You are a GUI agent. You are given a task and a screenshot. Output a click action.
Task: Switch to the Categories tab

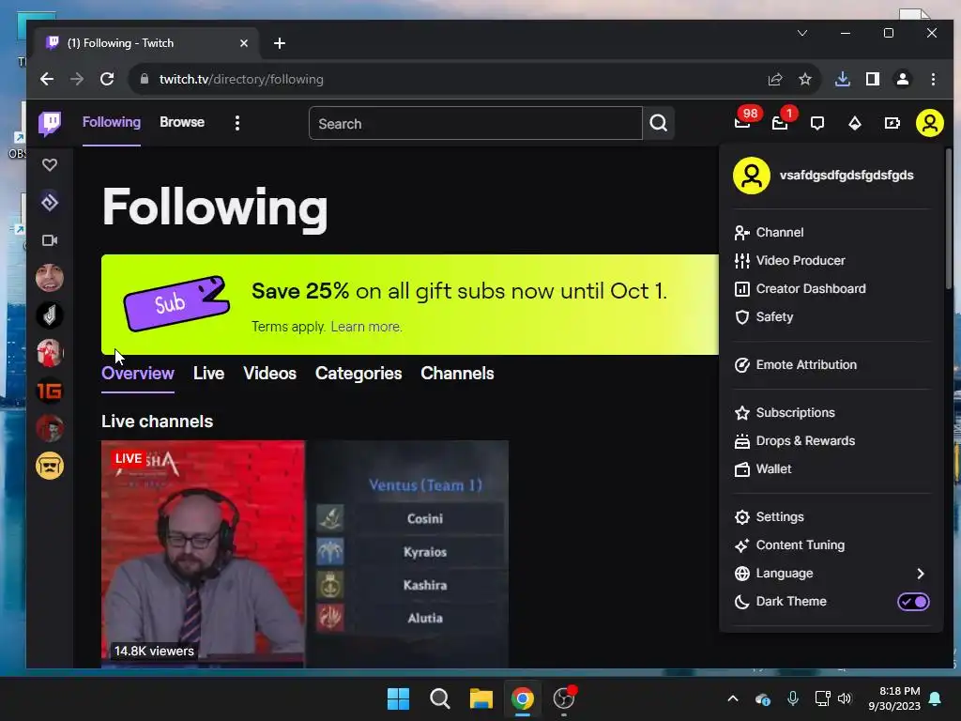click(358, 374)
